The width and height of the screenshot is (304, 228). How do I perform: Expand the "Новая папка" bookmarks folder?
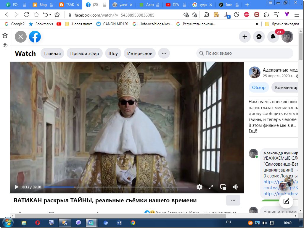click(79, 24)
